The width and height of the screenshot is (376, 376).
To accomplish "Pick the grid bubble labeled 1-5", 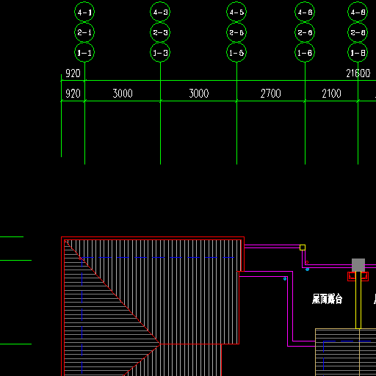I will tap(236, 52).
